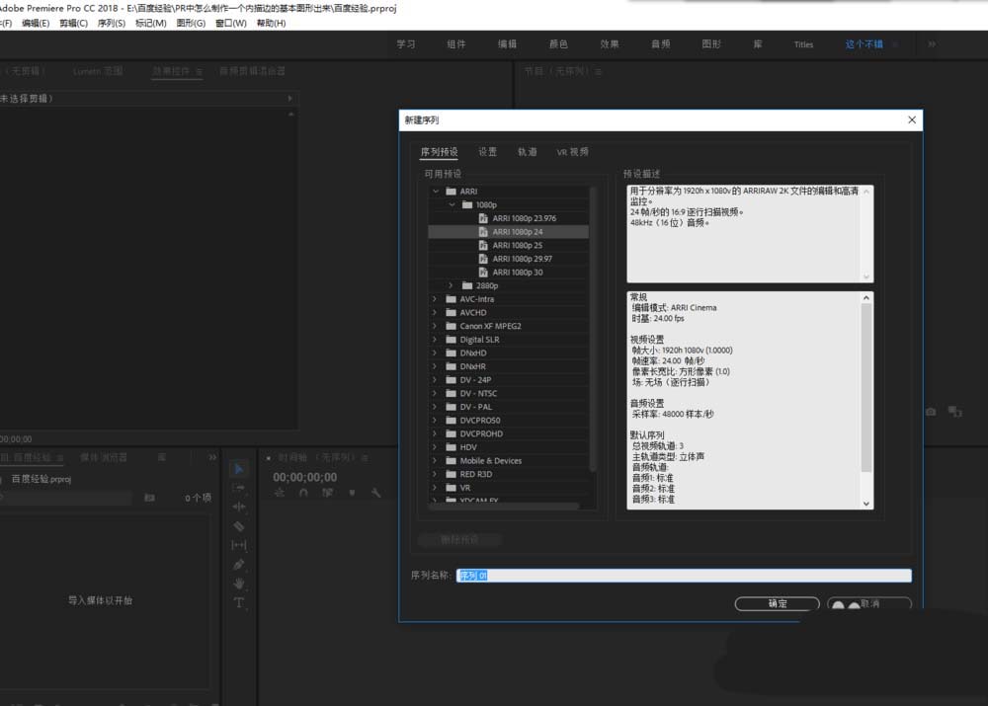Viewport: 988px width, 706px height.
Task: Open the workspace 这个不错 menu icon
Action: click(x=895, y=44)
